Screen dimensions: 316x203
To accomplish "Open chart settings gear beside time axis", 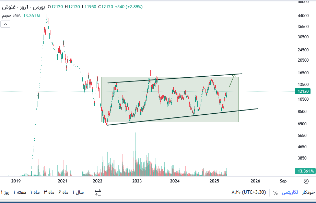I will click(306, 181).
